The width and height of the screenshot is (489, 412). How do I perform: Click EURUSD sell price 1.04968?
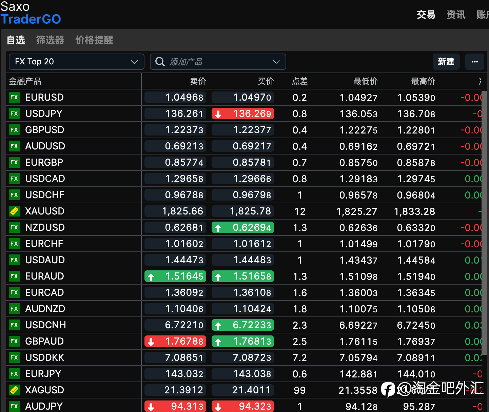pyautogui.click(x=175, y=97)
